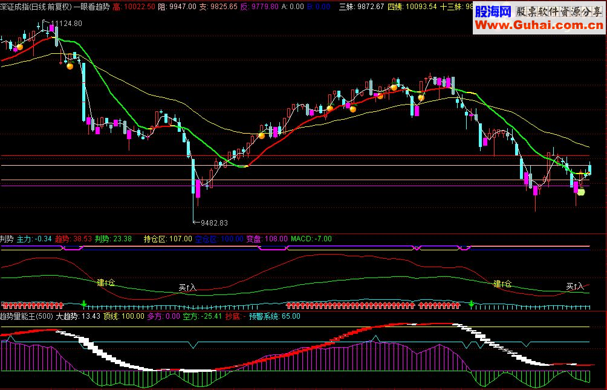Select the 多方: 0.00 readout
607x390 pixels.
pyautogui.click(x=163, y=316)
